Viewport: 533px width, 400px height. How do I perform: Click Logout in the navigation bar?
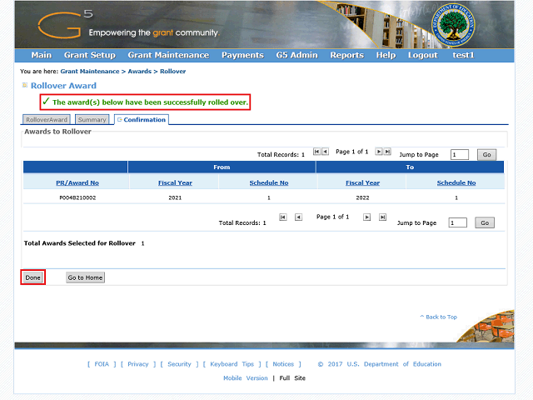(x=423, y=55)
